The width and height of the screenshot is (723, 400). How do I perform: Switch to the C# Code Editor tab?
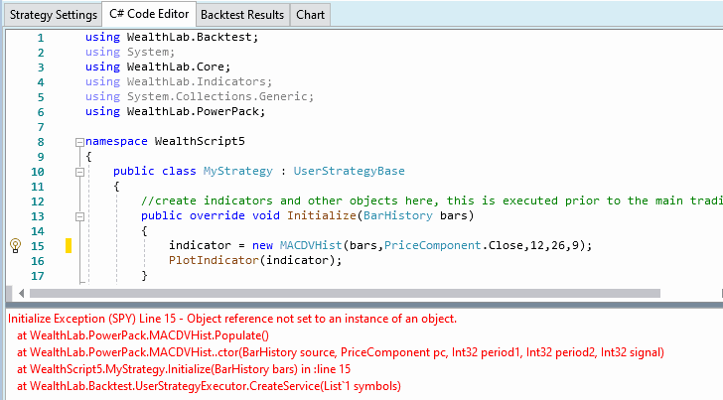click(x=149, y=14)
